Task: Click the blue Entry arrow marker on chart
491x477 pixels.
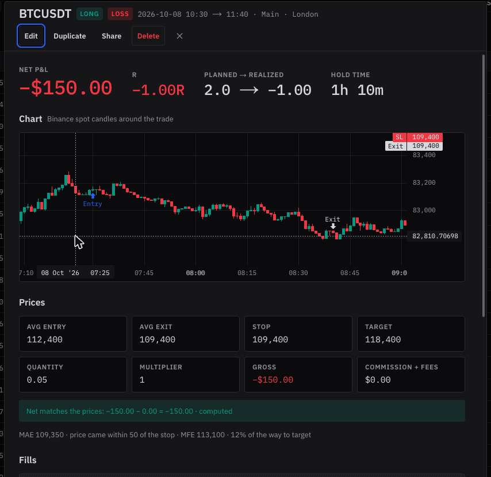Action: pos(93,196)
